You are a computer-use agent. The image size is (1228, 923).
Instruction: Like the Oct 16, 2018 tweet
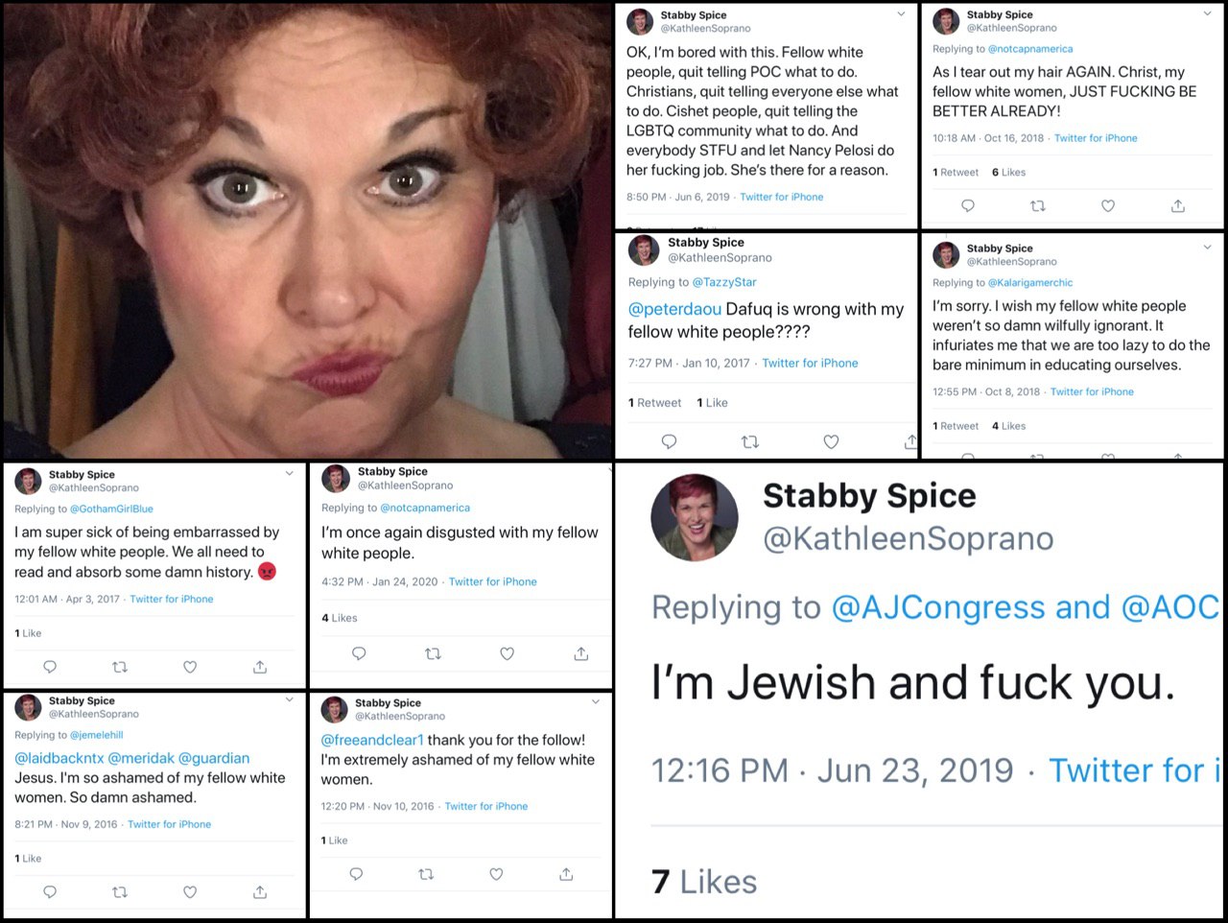1108,205
